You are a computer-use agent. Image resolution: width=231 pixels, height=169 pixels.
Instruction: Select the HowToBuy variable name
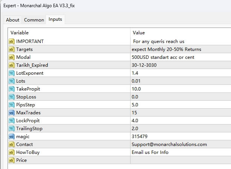coord(28,152)
